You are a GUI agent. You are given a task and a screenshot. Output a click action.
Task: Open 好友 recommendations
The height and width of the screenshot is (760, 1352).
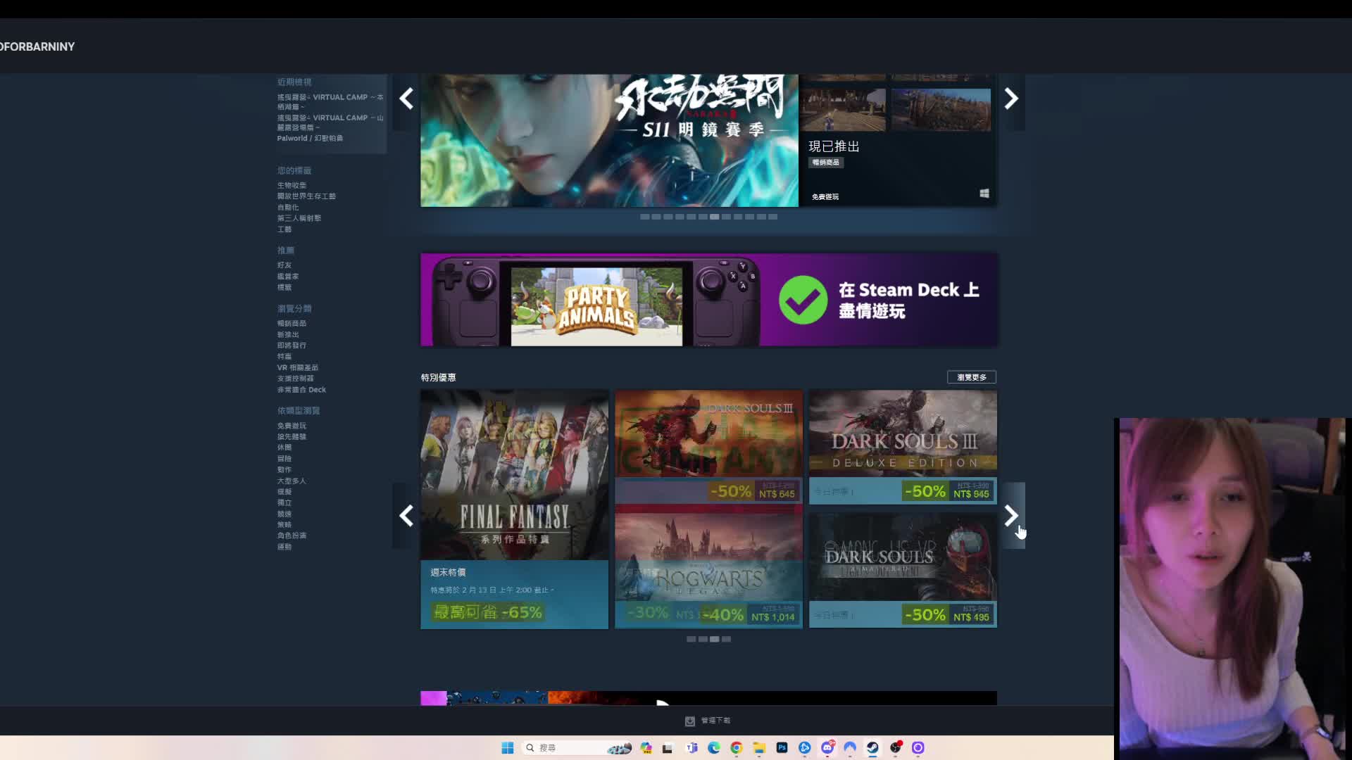point(284,265)
